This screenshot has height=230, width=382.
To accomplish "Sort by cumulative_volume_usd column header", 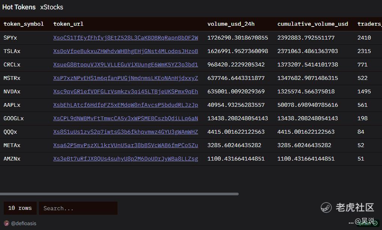I will [x=312, y=24].
